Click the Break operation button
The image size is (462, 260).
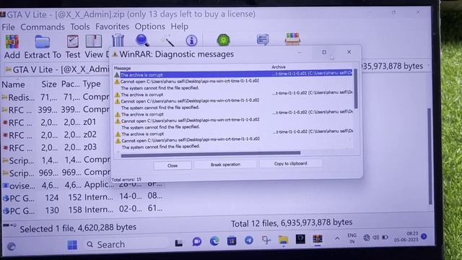pyautogui.click(x=225, y=165)
